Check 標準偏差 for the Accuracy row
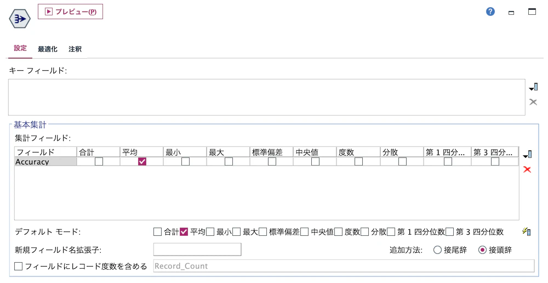The width and height of the screenshot is (548, 283). [x=272, y=162]
